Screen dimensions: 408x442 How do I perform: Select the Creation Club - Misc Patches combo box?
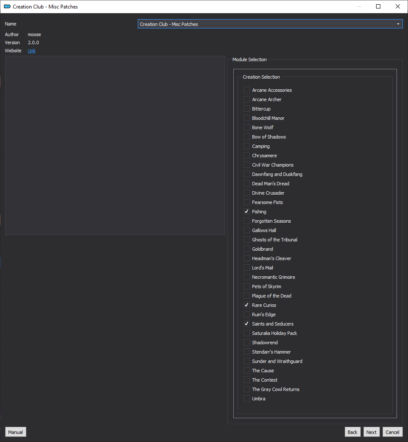point(270,24)
